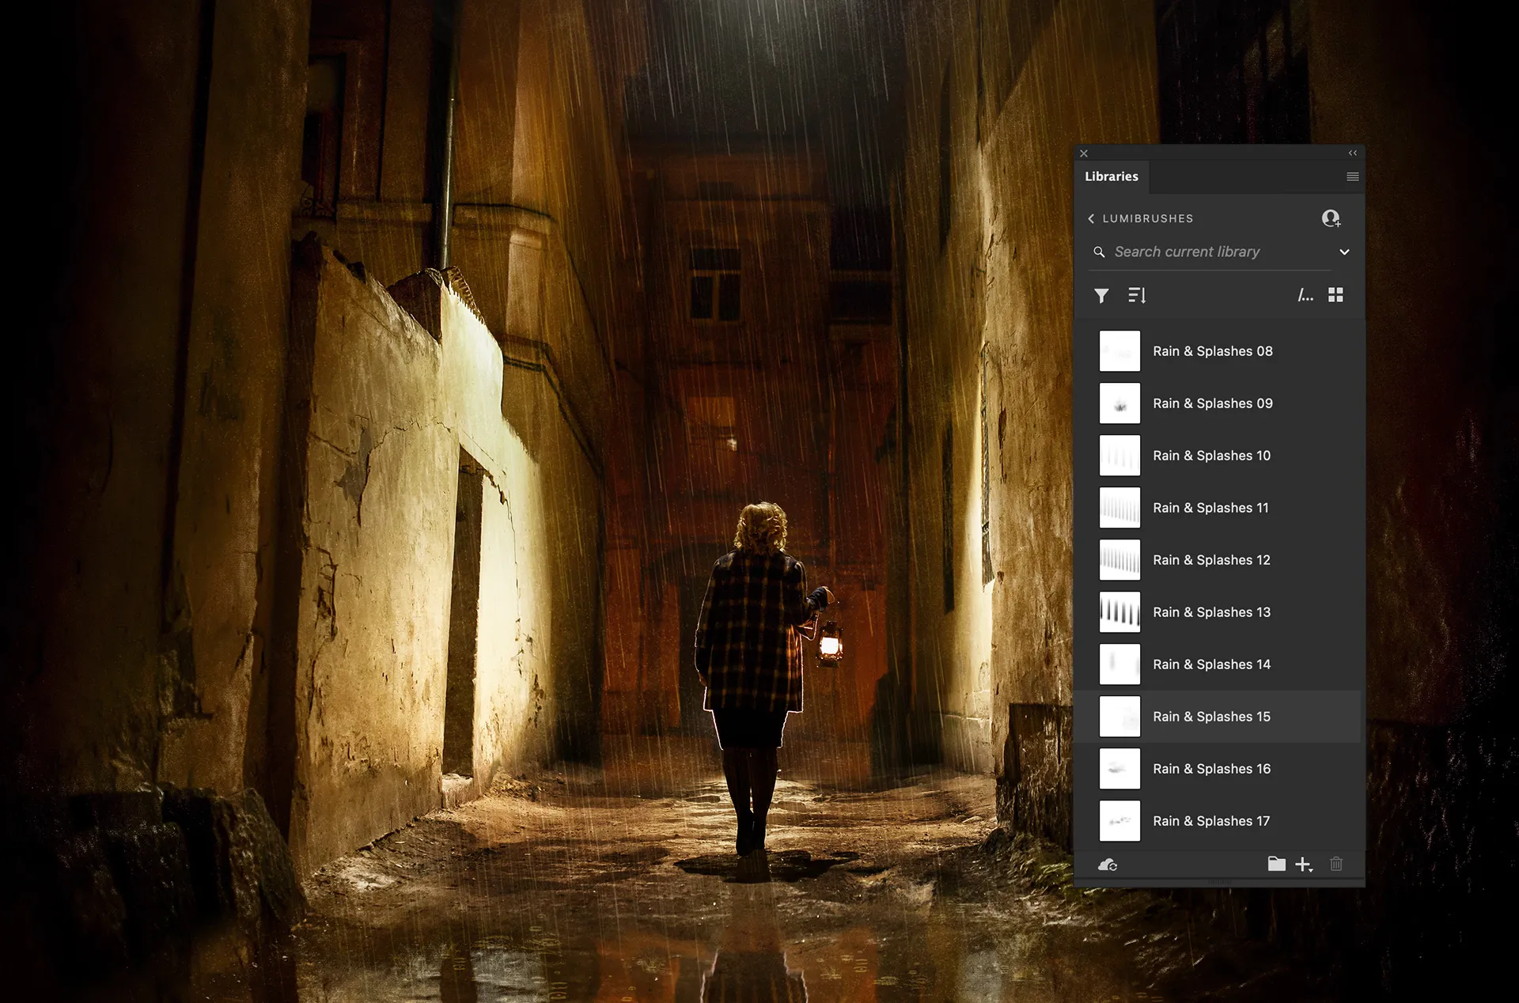Screen dimensions: 1519x1003
Task: Close the Libraries panel
Action: point(1084,153)
